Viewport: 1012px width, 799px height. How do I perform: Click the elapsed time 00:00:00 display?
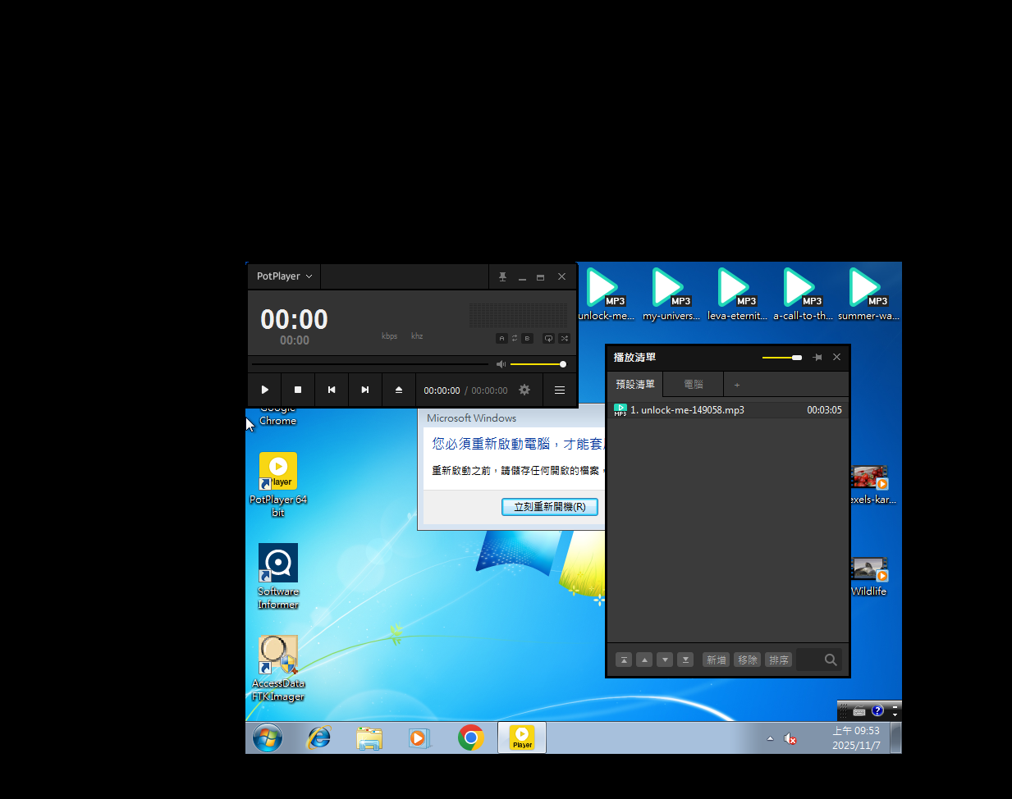tap(442, 390)
